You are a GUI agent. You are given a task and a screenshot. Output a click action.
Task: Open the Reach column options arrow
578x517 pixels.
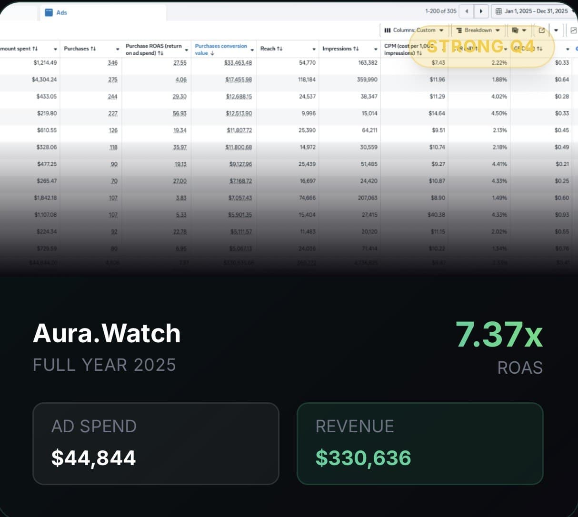[x=314, y=50]
